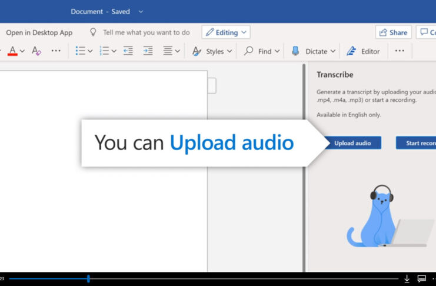Open more font options ellipsis
Image resolution: width=436 pixels, height=286 pixels.
tap(56, 51)
